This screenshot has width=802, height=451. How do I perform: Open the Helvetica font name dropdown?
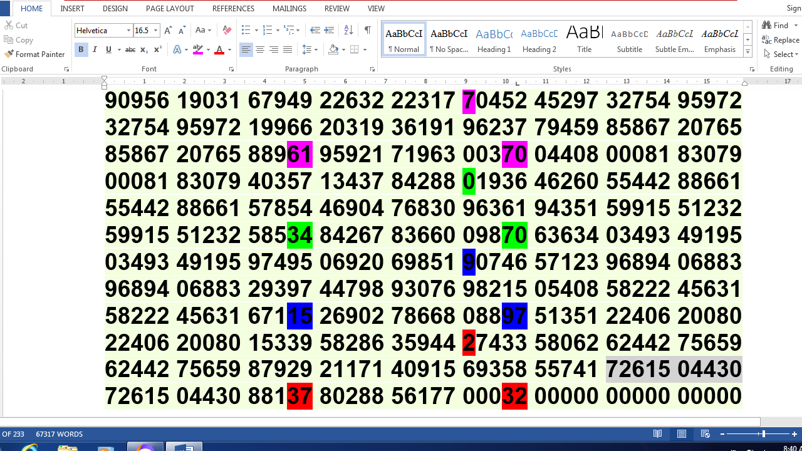tap(128, 30)
